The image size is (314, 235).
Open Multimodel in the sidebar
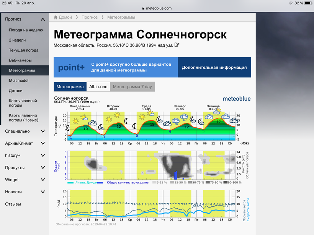coord(19,81)
